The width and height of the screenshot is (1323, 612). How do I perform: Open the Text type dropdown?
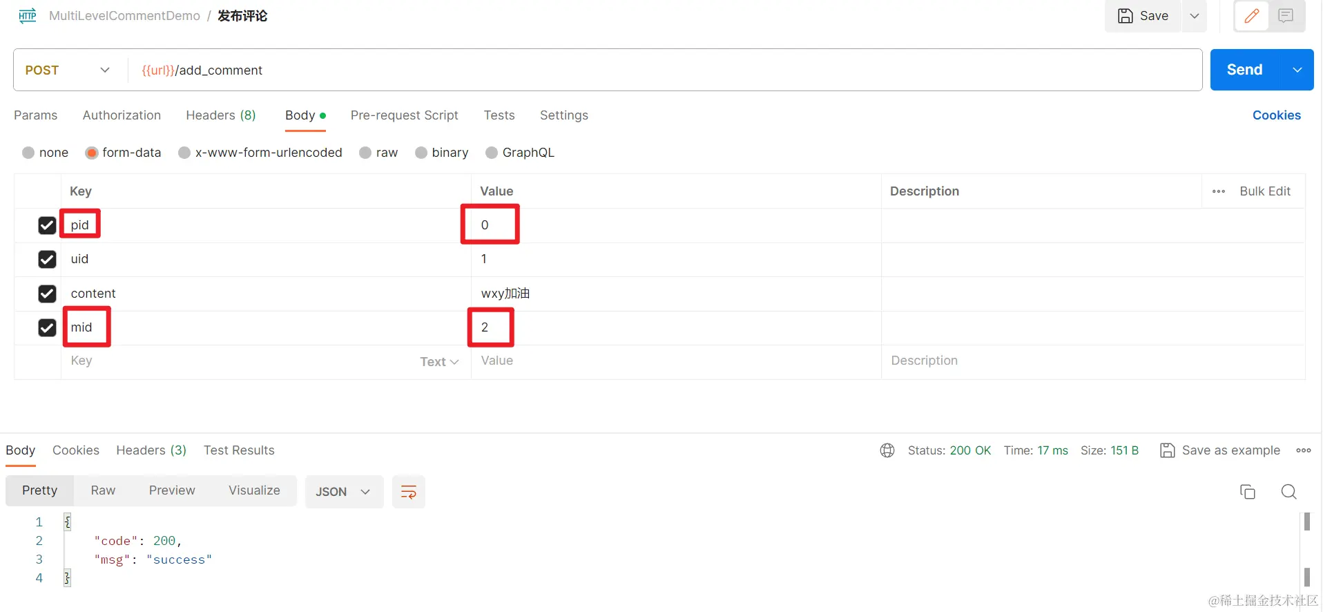coord(439,362)
